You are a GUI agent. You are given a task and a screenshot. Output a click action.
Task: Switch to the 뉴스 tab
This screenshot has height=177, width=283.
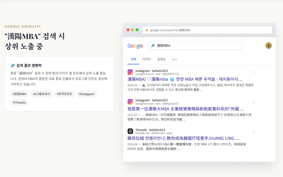pyautogui.click(x=175, y=59)
